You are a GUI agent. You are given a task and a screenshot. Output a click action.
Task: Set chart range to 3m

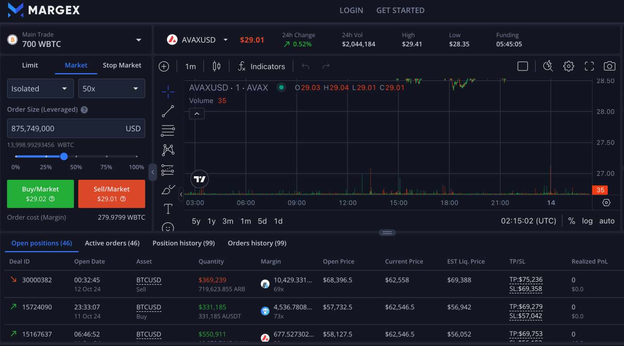228,221
